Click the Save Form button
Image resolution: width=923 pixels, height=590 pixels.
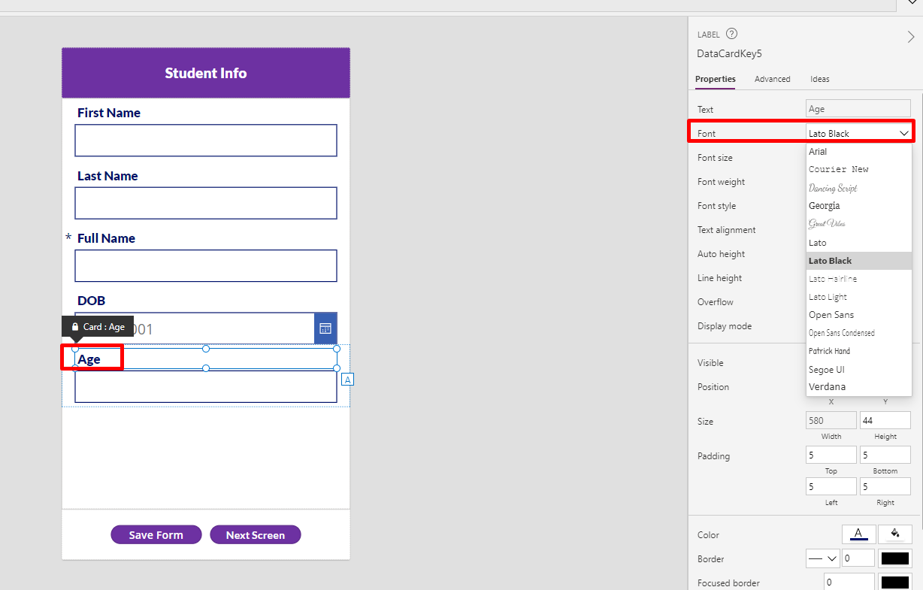click(x=156, y=535)
